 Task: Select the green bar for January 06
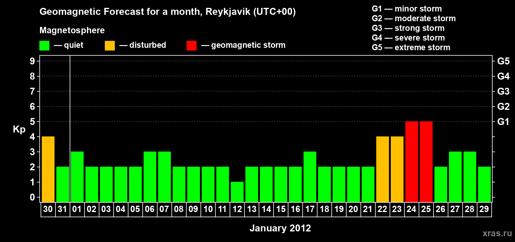(150, 177)
